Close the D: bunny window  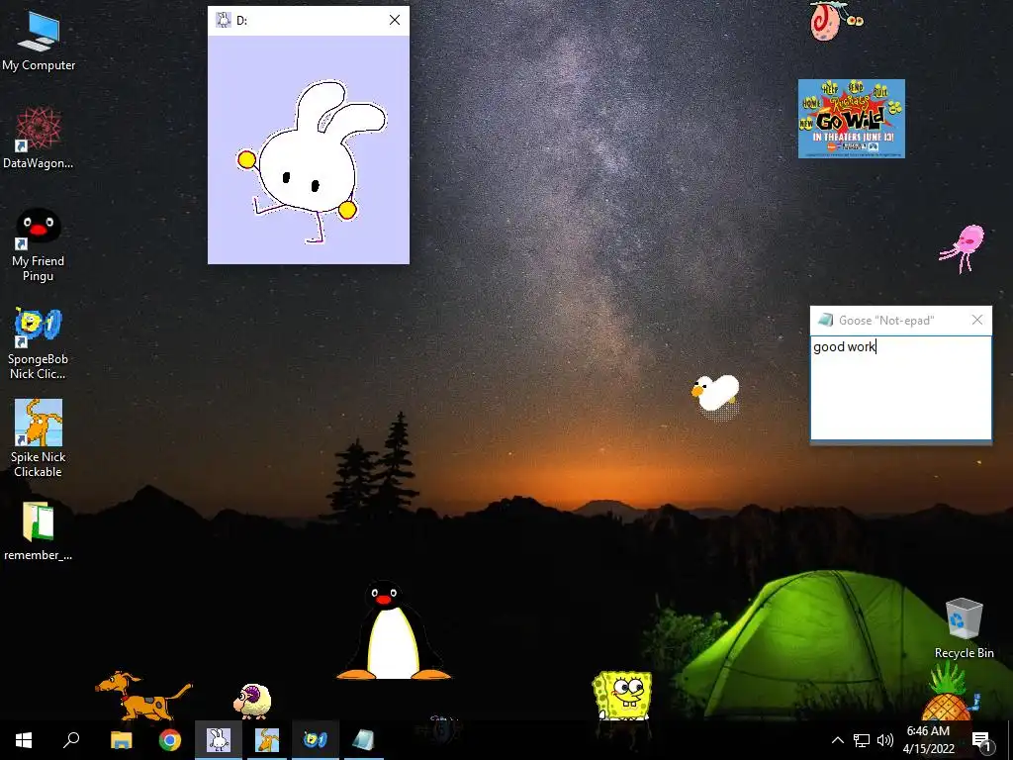pyautogui.click(x=395, y=20)
